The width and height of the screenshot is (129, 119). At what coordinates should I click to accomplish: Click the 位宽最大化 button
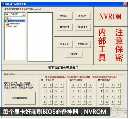83,44
